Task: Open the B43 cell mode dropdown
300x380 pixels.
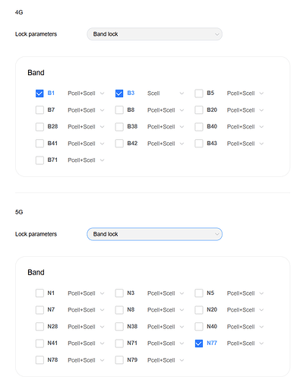Action: pyautogui.click(x=245, y=144)
